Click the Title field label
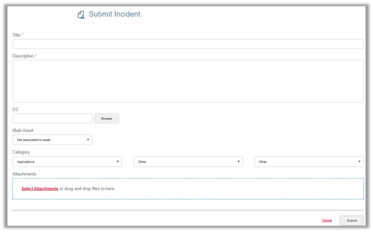This screenshot has width=373, height=232. click(17, 36)
